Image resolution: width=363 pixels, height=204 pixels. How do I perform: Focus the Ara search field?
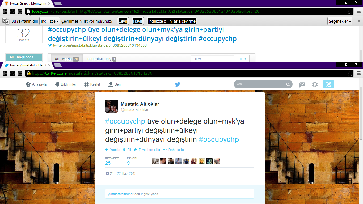coord(260,84)
